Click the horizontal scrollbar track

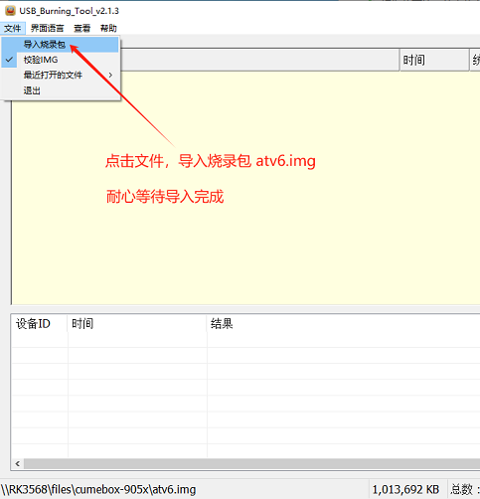(251, 464)
